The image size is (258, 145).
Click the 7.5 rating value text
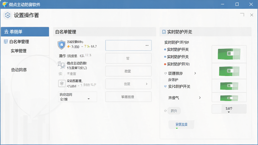87,46
